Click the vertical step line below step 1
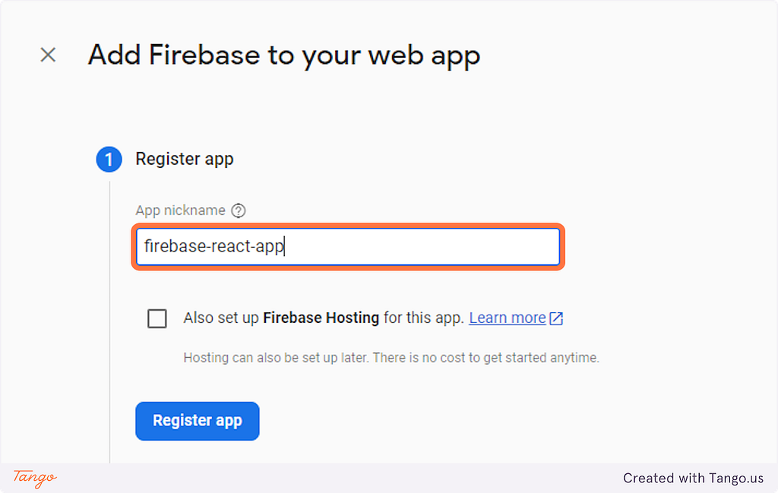This screenshot has height=493, width=778. pyautogui.click(x=109, y=322)
